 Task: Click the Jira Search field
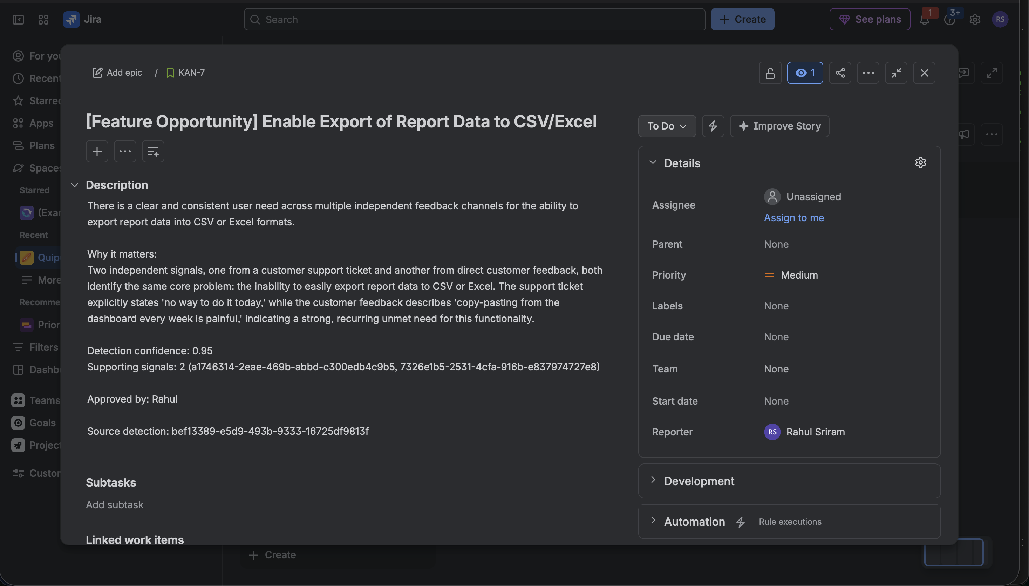pyautogui.click(x=474, y=19)
